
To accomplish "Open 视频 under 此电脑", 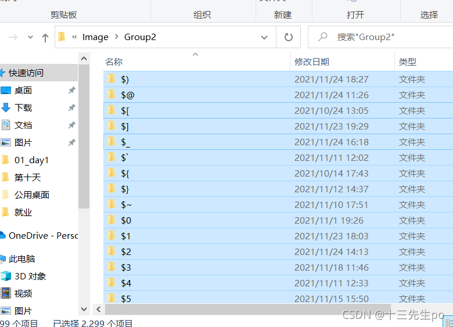I will click(23, 293).
